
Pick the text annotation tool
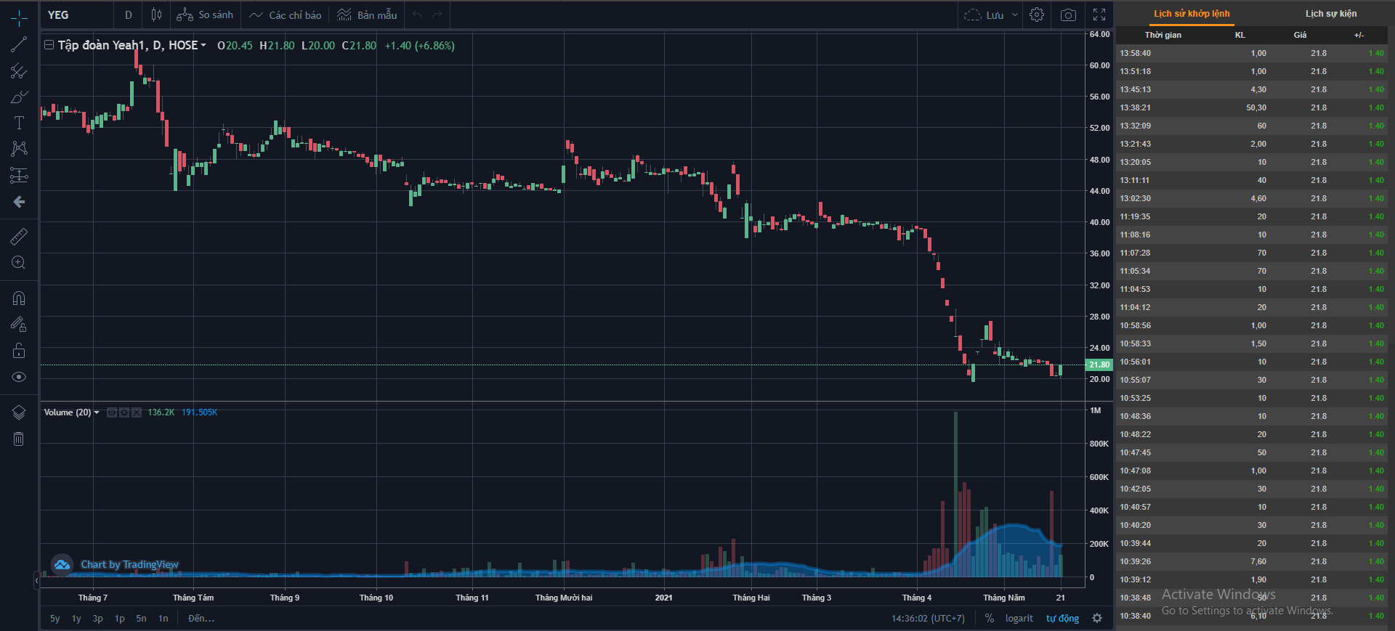(x=19, y=123)
